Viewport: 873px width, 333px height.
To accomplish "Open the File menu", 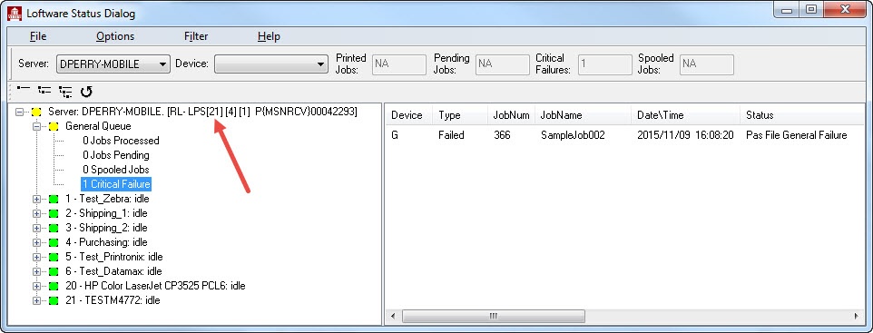I will [38, 36].
